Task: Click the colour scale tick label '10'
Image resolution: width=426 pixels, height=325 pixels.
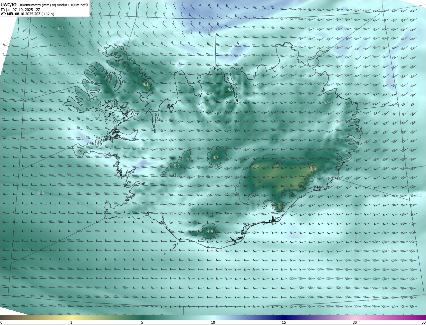Action: [213, 322]
